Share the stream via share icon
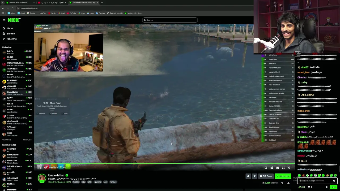Viewport: 340px width, 191px height. 282,183
